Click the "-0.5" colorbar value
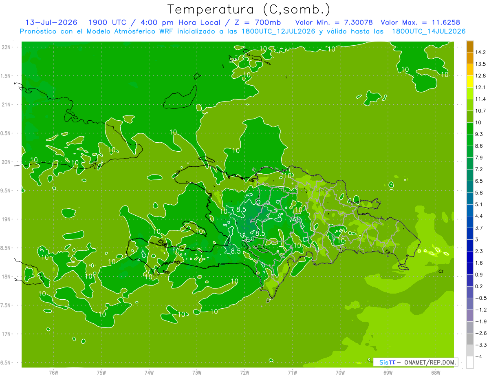489x378 pixels. point(481,298)
